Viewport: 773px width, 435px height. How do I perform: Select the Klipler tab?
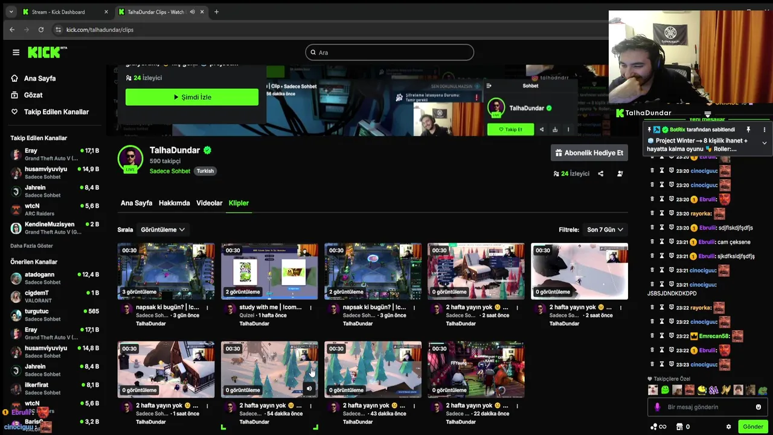click(x=239, y=203)
